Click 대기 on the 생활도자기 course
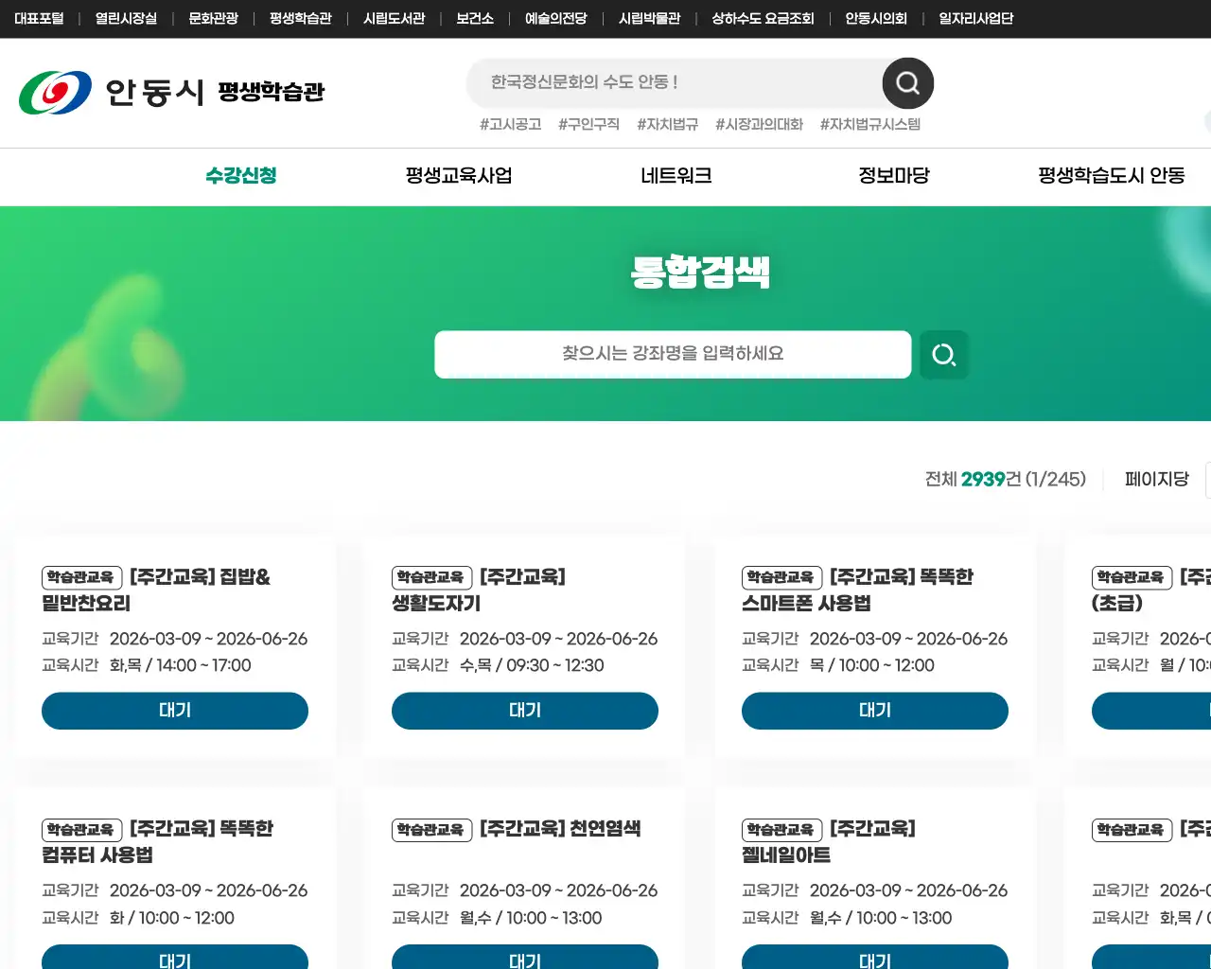This screenshot has height=969, width=1211. tap(524, 711)
